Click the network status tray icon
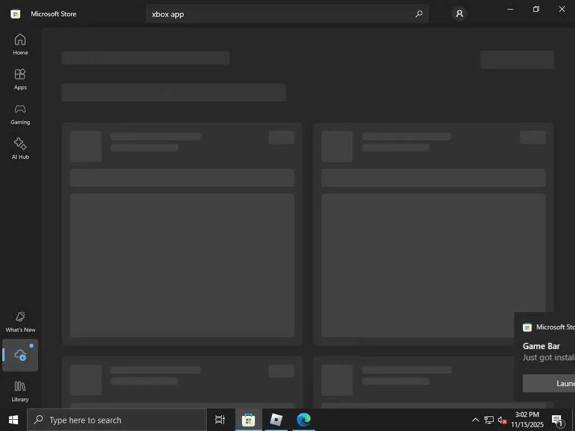Image resolution: width=575 pixels, height=431 pixels. click(489, 420)
